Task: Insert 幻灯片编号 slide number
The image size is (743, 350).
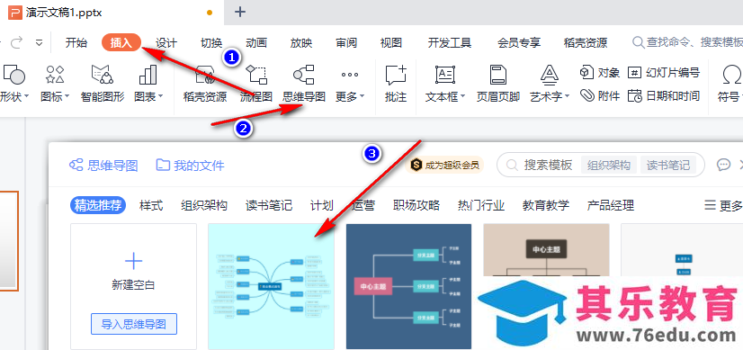Action: 664,73
